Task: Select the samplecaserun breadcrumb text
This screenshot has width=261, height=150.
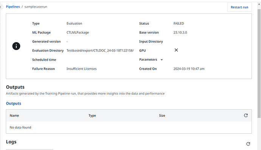Action: point(36,7)
